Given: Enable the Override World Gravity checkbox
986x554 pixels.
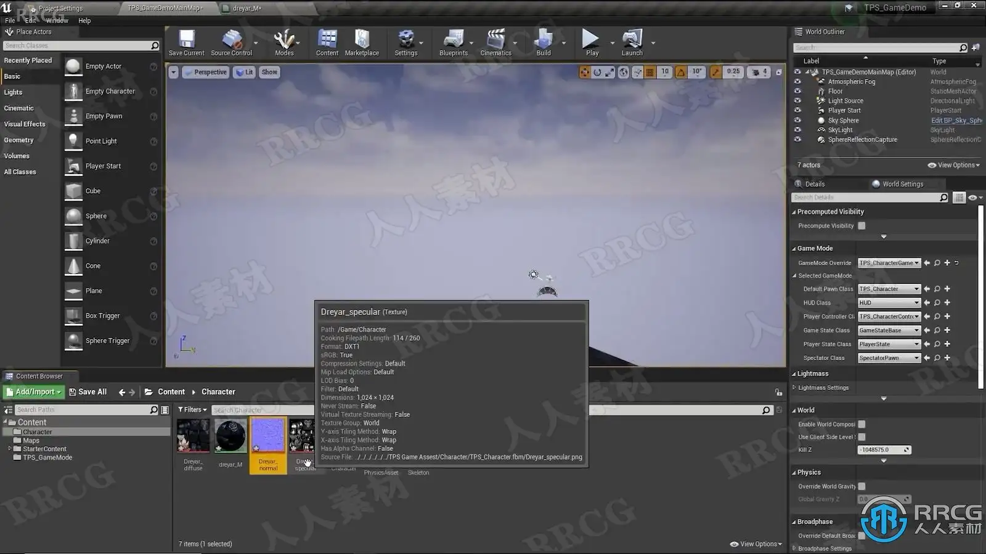Looking at the screenshot, I should [862, 486].
